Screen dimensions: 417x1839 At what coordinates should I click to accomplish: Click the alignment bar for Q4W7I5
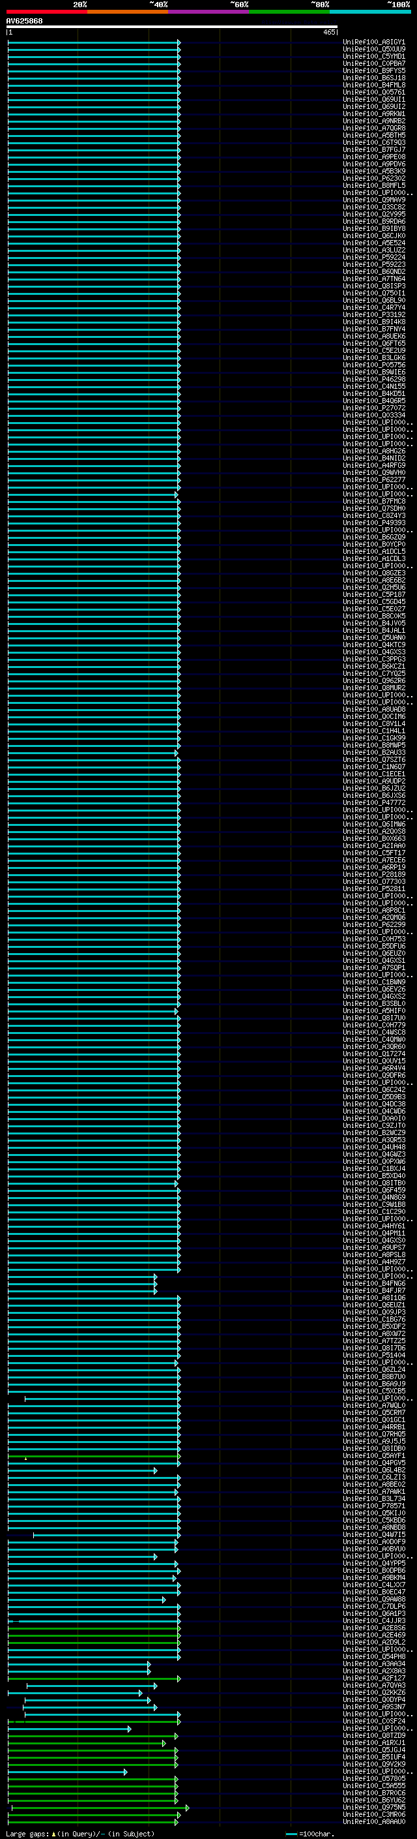coord(106,1535)
